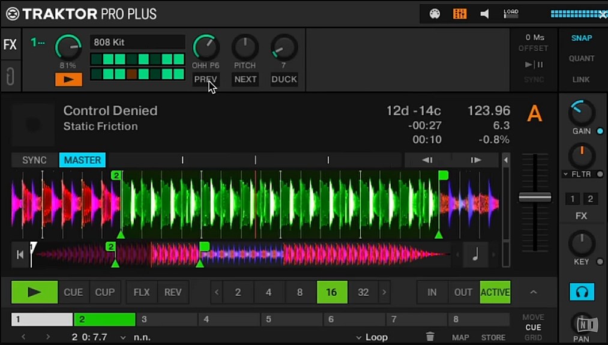Click the offset play/pause icon

[x=534, y=64]
